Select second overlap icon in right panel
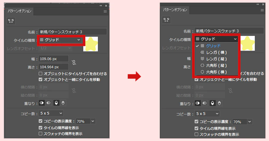 coord(204,103)
